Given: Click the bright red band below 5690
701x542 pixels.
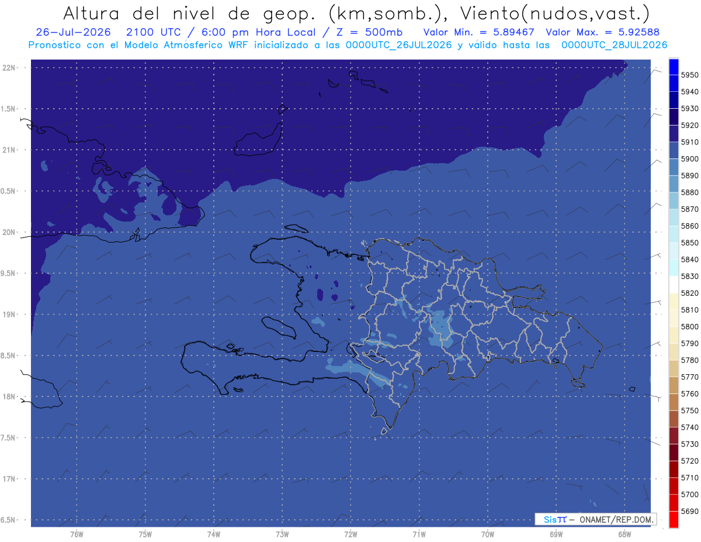Looking at the screenshot, I should pos(673,519).
